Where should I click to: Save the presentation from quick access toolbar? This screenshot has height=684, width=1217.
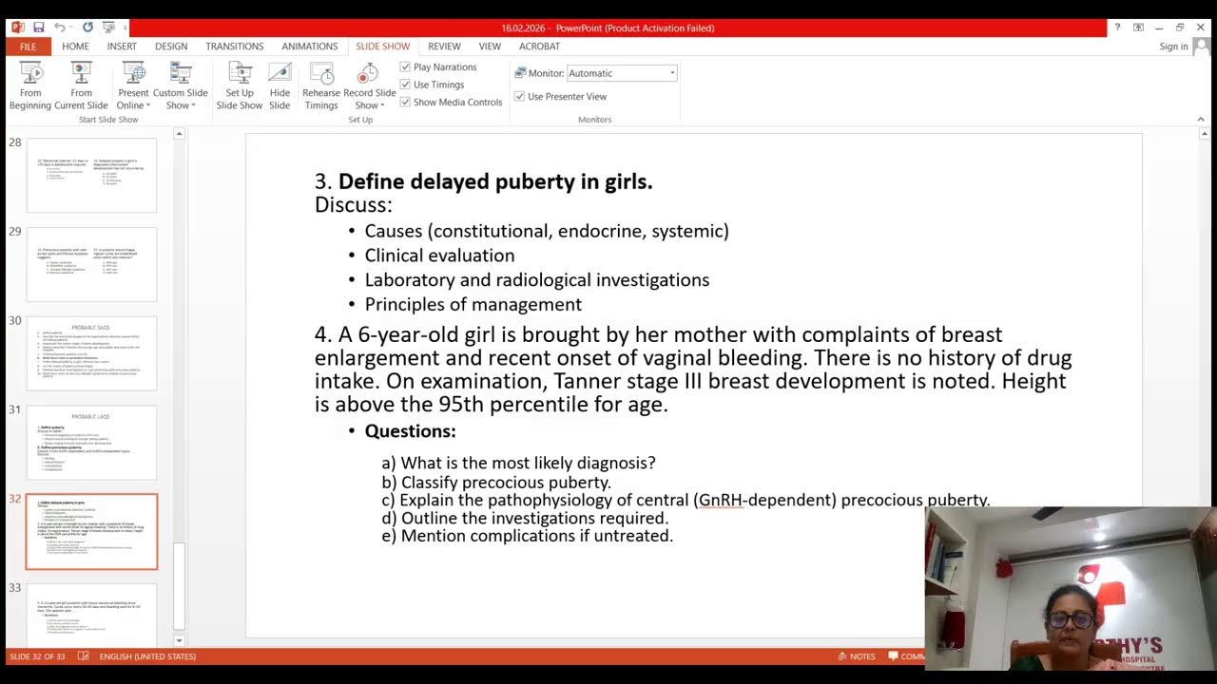coord(39,28)
